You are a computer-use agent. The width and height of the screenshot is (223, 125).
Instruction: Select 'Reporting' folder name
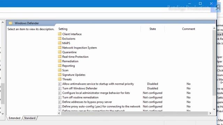[x=68, y=66]
